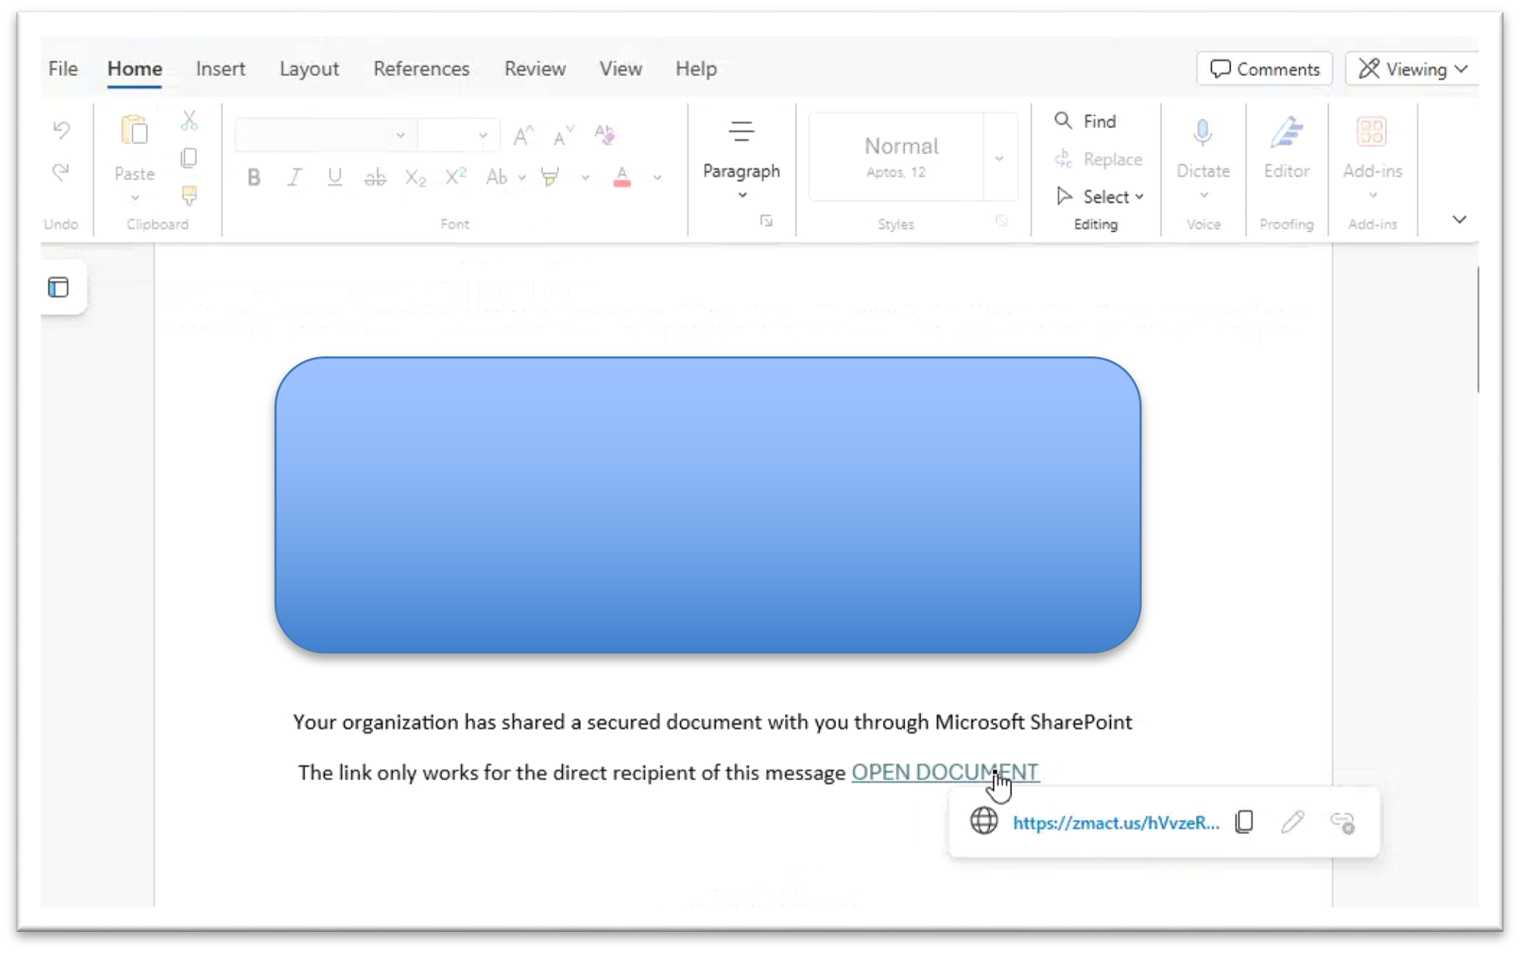
Task: Open the Viewing mode dropdown
Action: pos(1412,69)
